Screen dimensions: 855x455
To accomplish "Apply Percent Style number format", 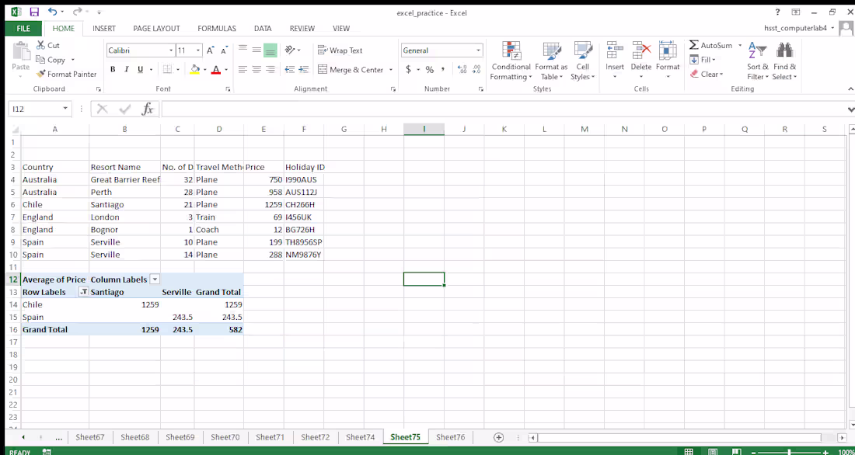I will click(x=428, y=69).
